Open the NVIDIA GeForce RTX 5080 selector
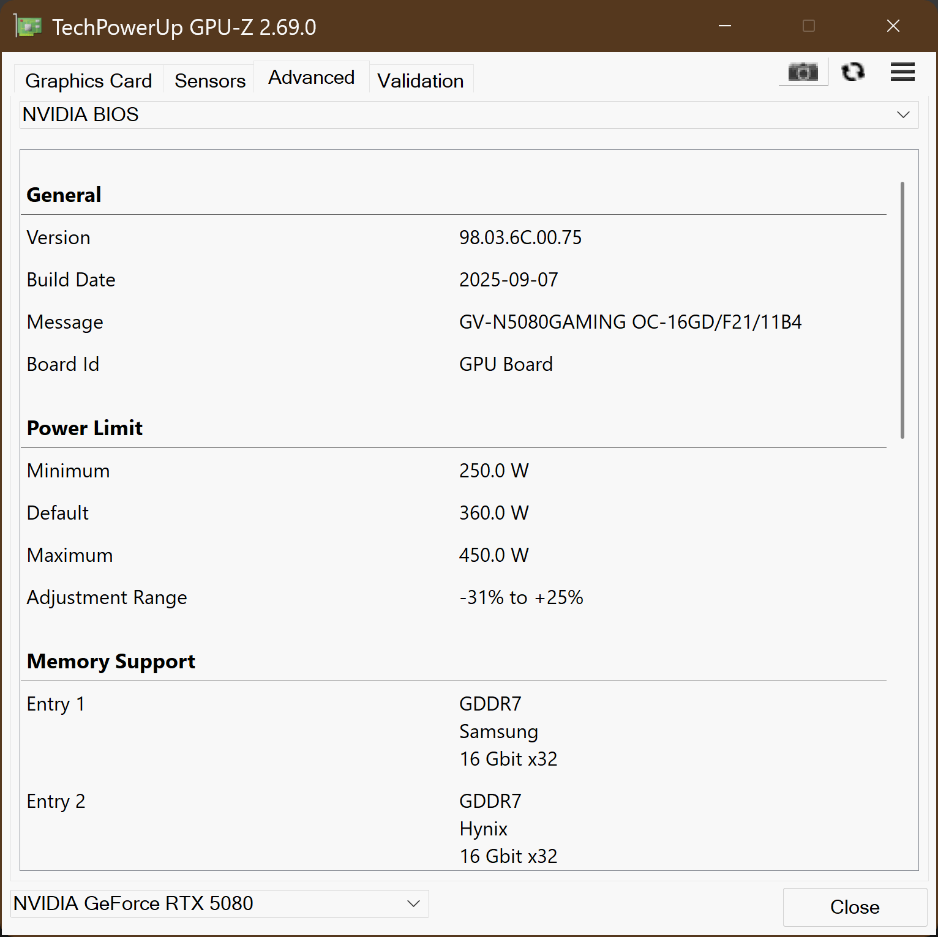 220,903
